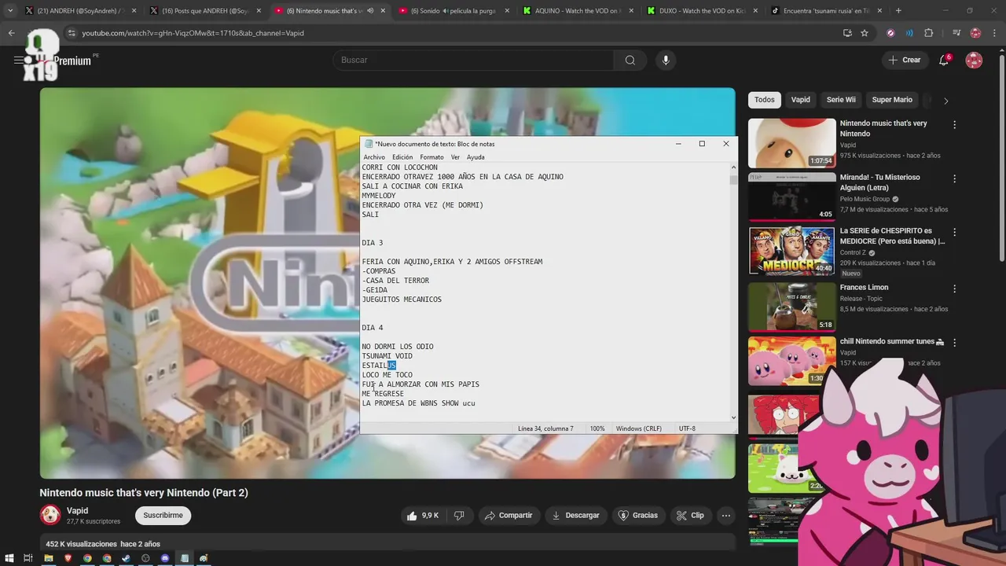
Task: Open File Explorer from the taskbar
Action: 48,558
